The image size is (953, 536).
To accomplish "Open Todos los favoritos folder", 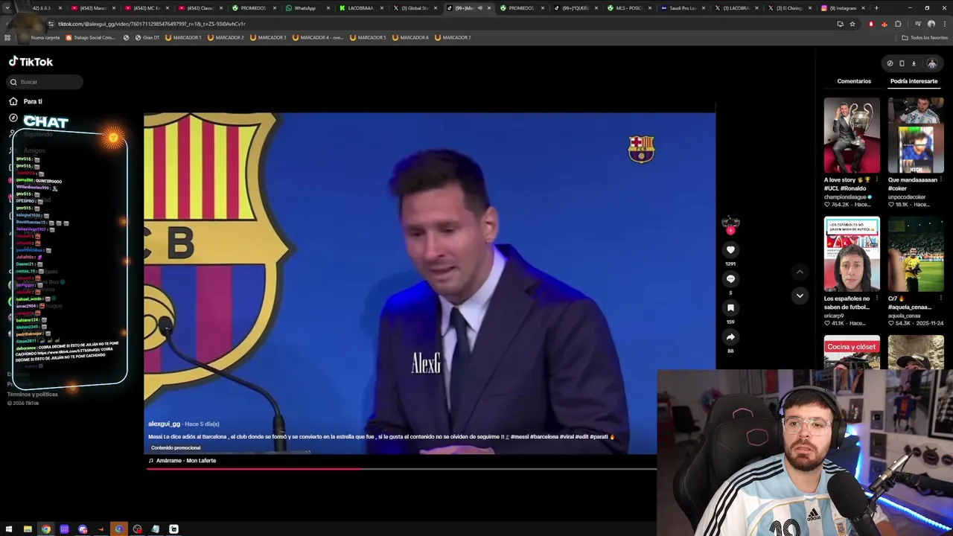I will click(x=924, y=37).
